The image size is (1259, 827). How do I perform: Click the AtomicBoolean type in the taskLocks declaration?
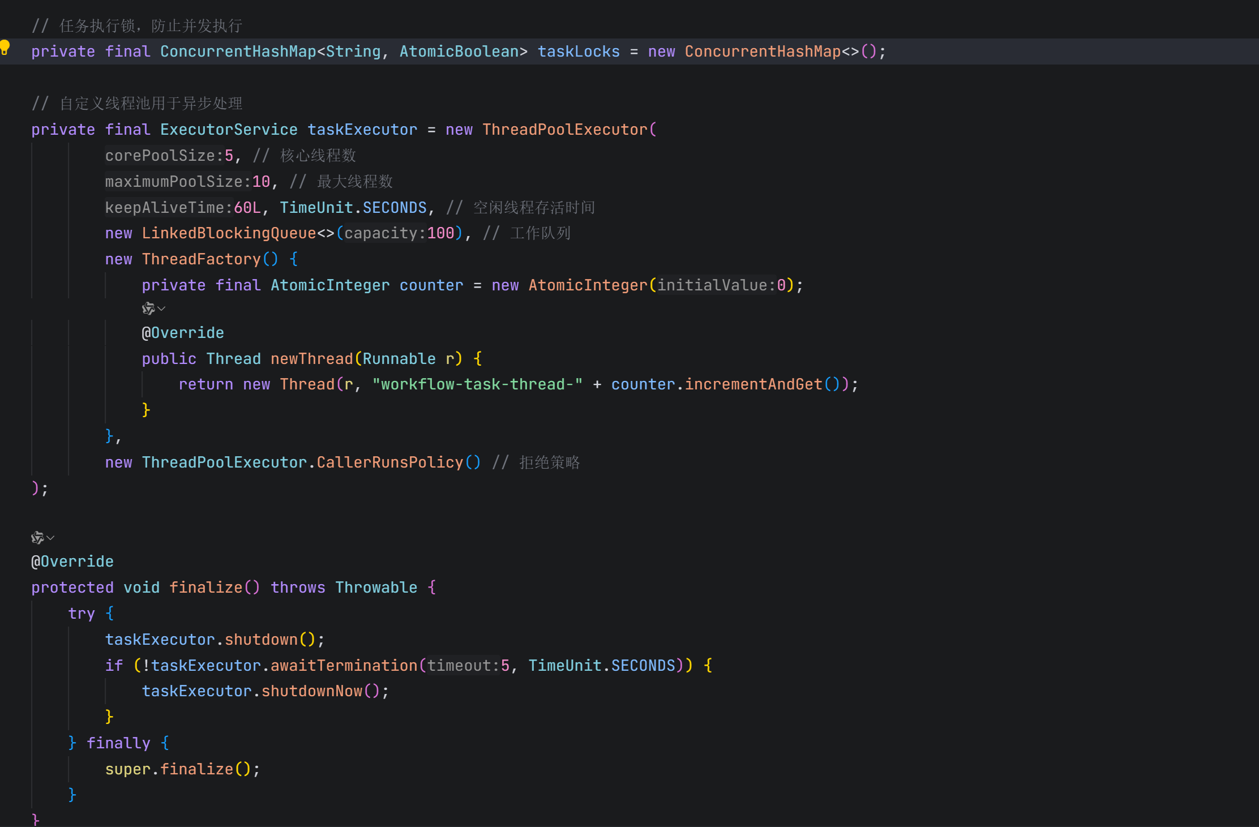[x=459, y=52]
